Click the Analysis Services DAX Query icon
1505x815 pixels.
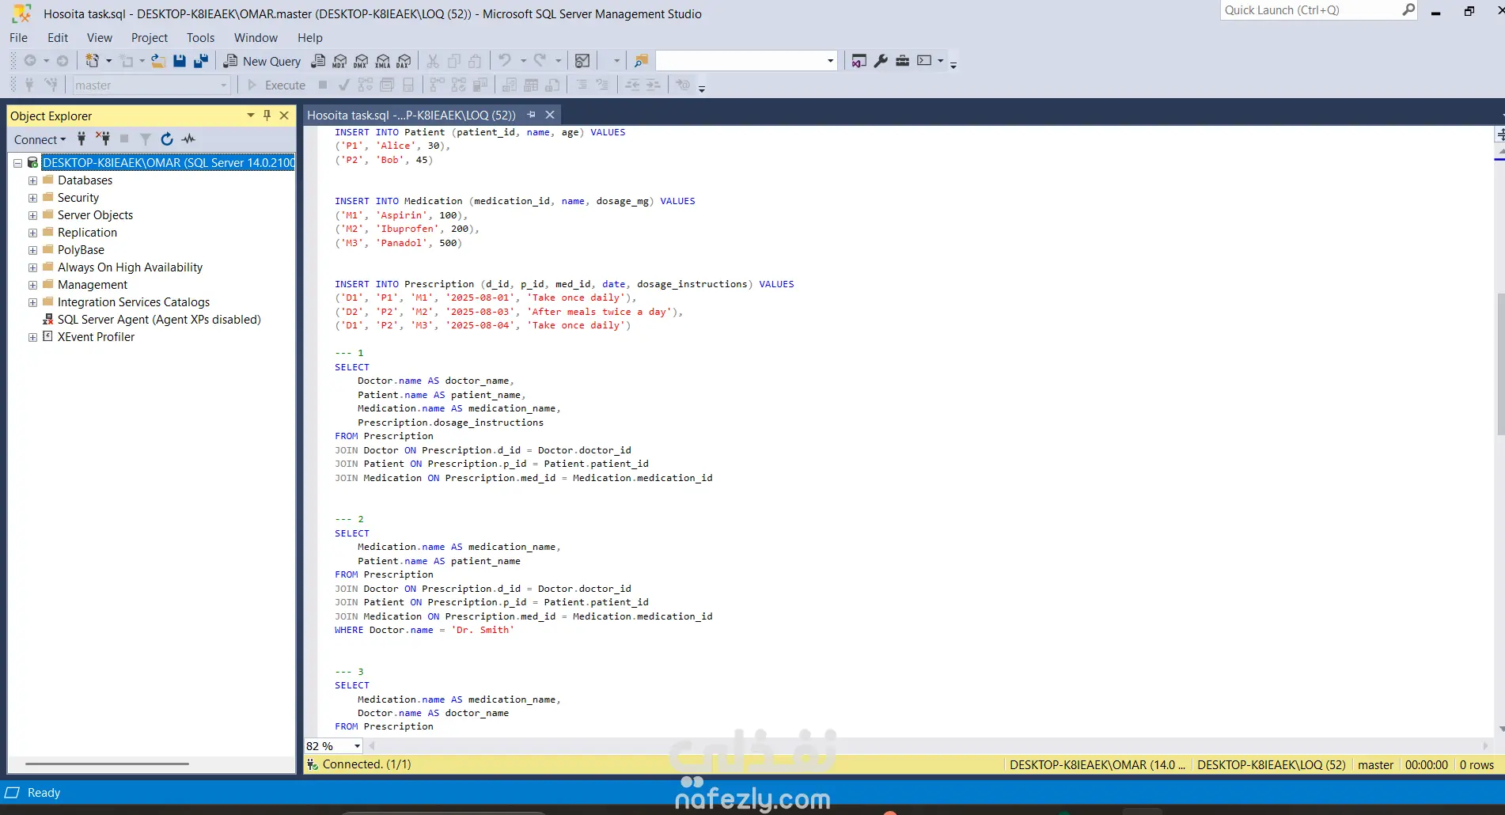tap(404, 61)
